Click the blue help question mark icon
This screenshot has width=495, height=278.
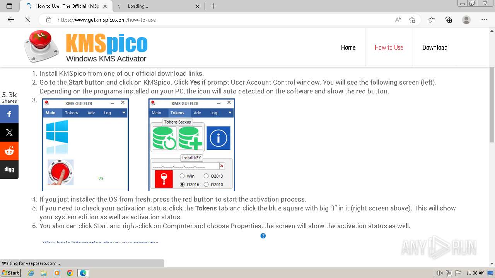coord(263,236)
